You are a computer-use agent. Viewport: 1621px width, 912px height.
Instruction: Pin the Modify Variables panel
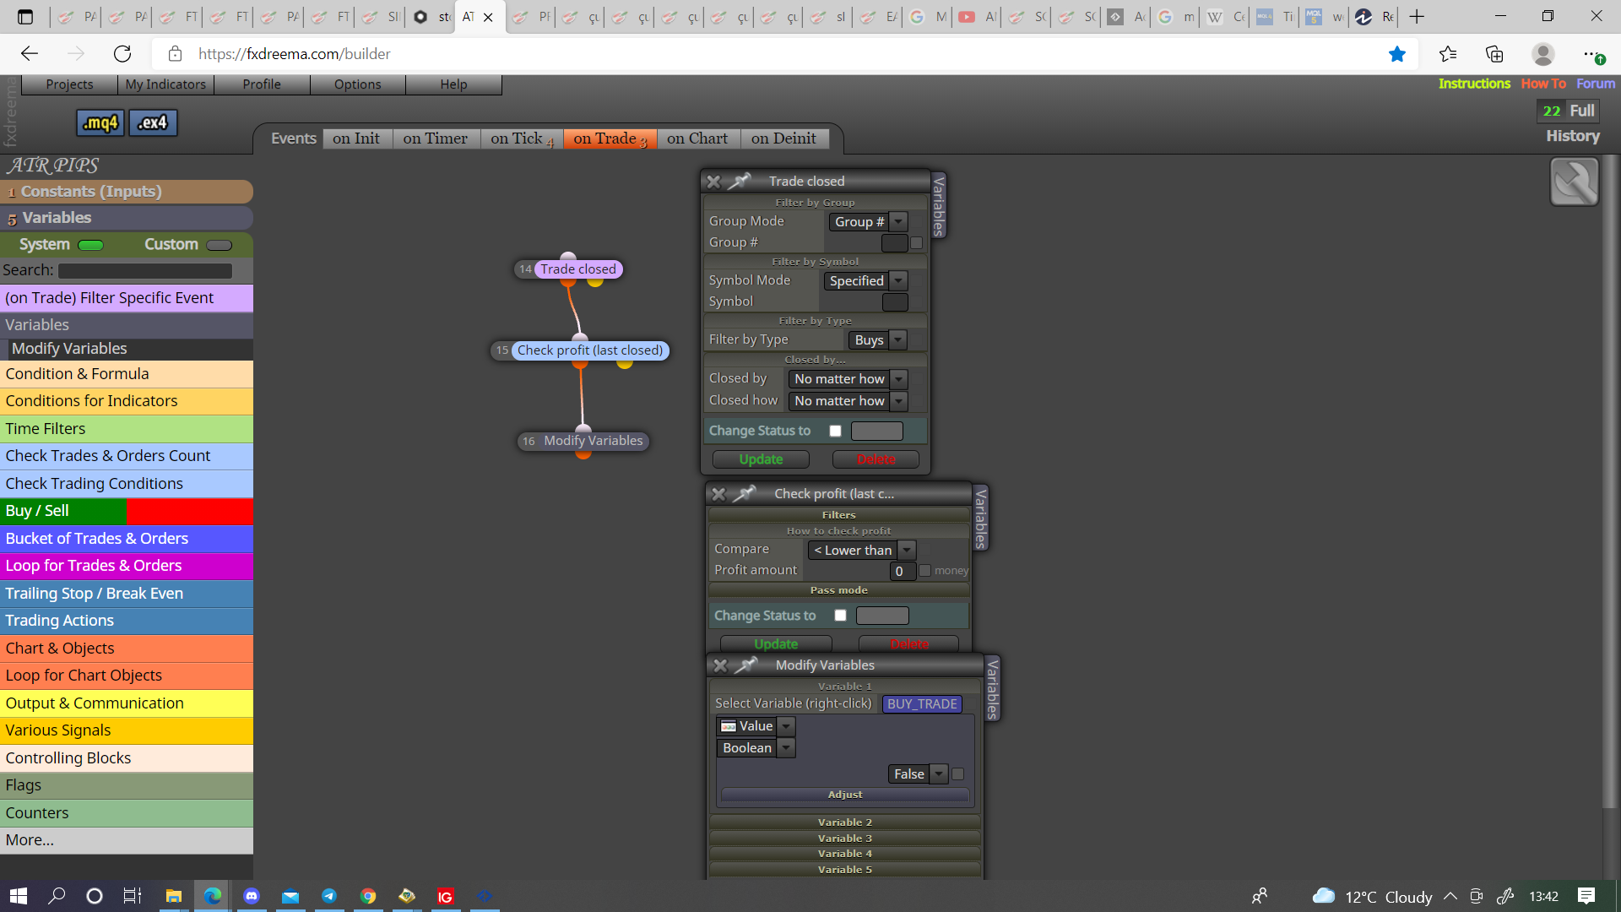[746, 665]
